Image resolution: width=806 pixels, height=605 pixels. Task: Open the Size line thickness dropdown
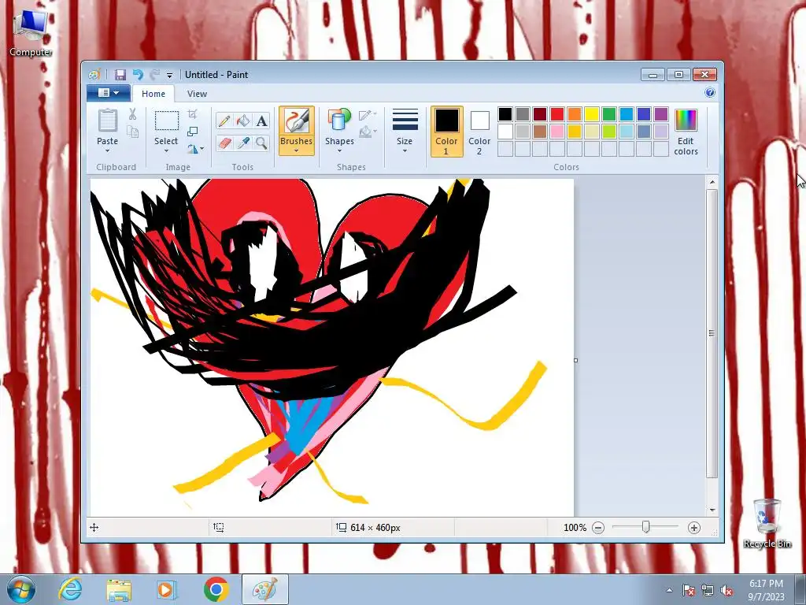coord(405,132)
